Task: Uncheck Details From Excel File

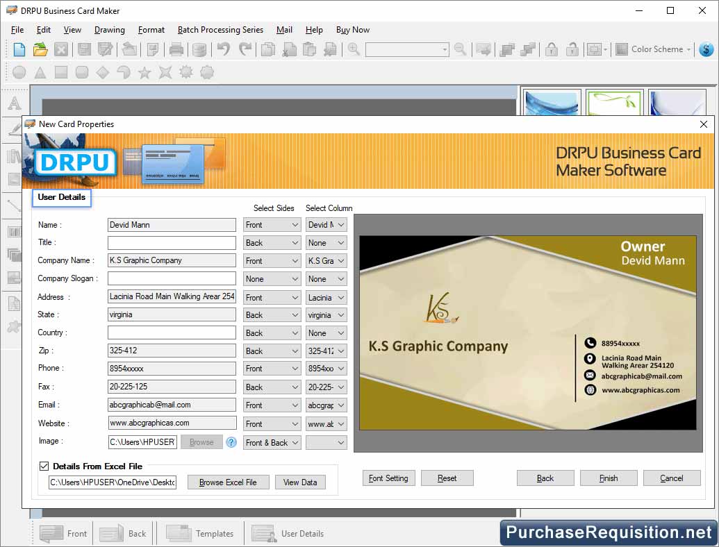Action: [x=44, y=466]
